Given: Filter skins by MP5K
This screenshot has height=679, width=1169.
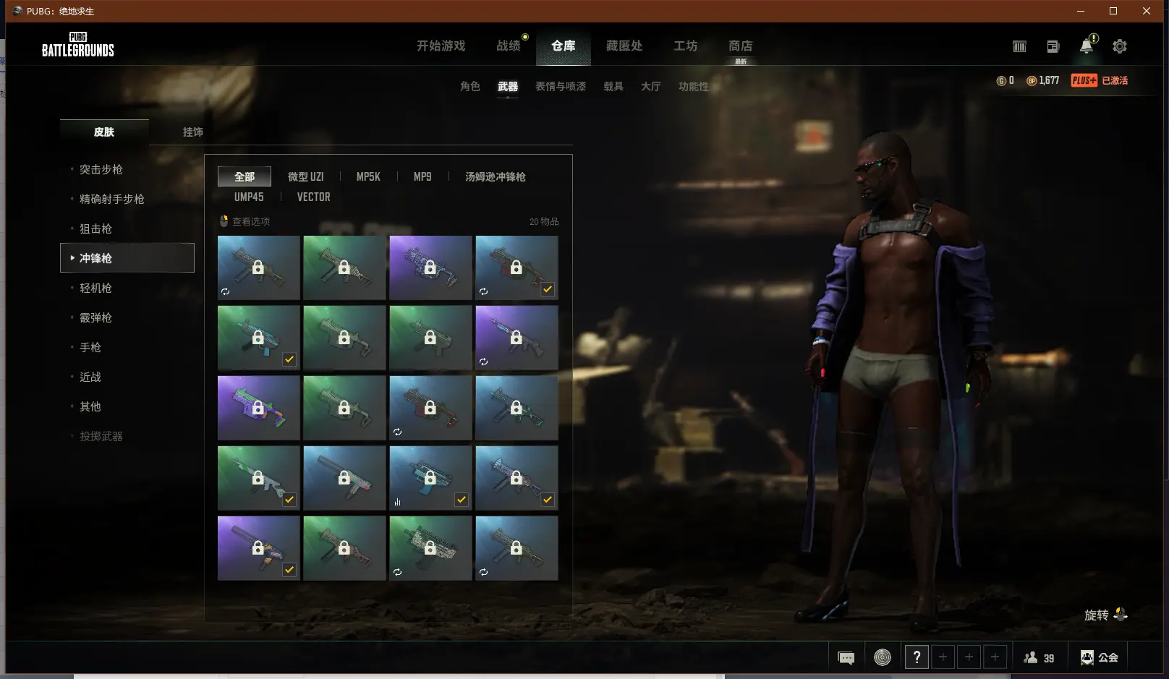Looking at the screenshot, I should pos(368,176).
